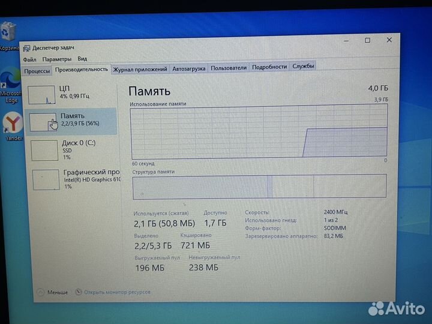Click the Меньше button

pyautogui.click(x=58, y=292)
